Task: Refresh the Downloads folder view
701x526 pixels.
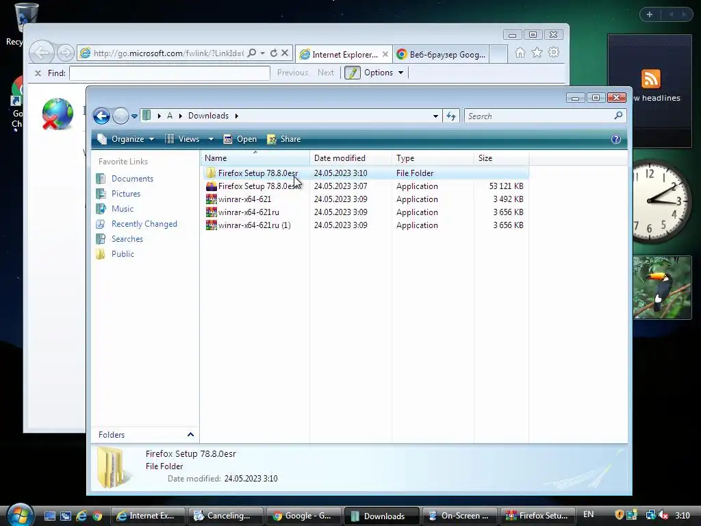Action: coord(451,116)
